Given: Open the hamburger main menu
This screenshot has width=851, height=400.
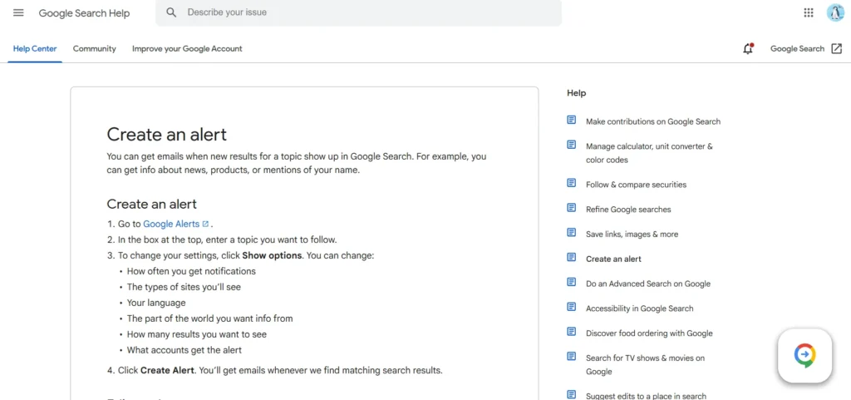Looking at the screenshot, I should 18,12.
